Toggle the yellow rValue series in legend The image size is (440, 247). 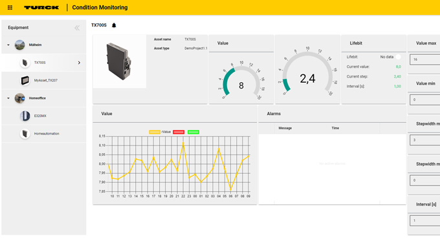point(155,132)
